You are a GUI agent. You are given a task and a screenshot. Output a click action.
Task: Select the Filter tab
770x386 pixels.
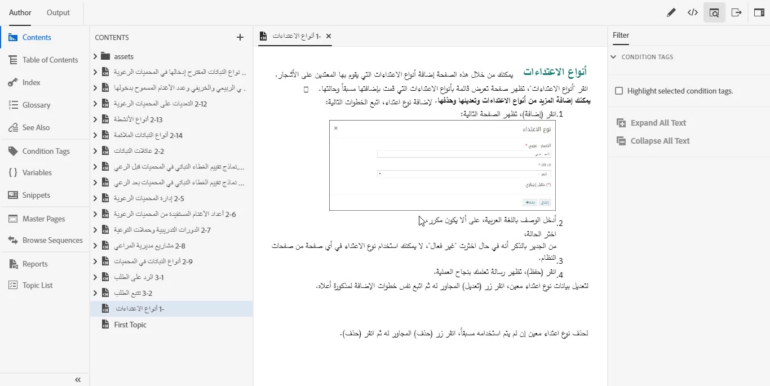(621, 35)
